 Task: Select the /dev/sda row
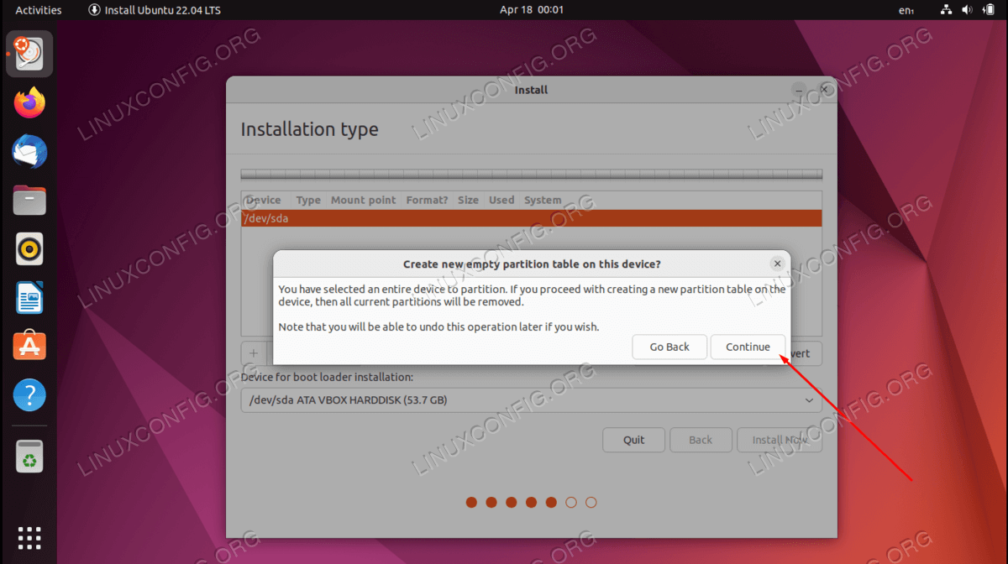[532, 218]
